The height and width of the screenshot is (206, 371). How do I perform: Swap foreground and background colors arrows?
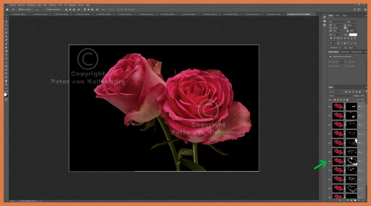(7, 92)
